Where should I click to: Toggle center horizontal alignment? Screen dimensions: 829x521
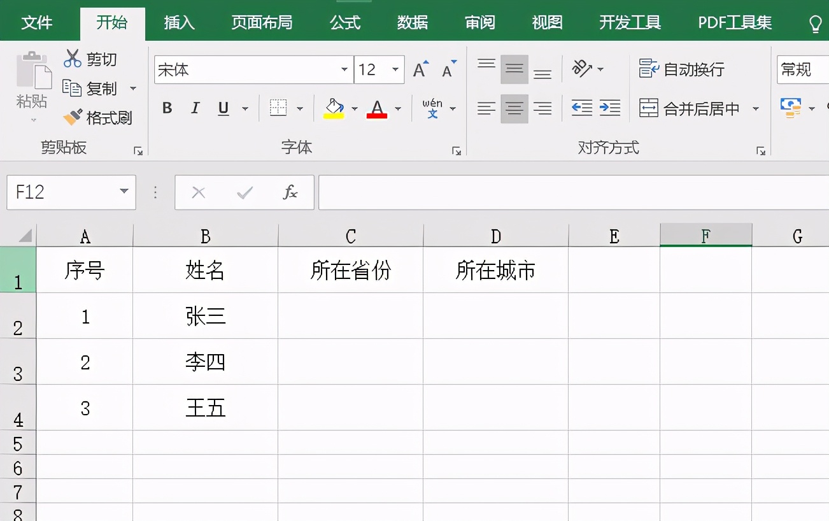514,108
